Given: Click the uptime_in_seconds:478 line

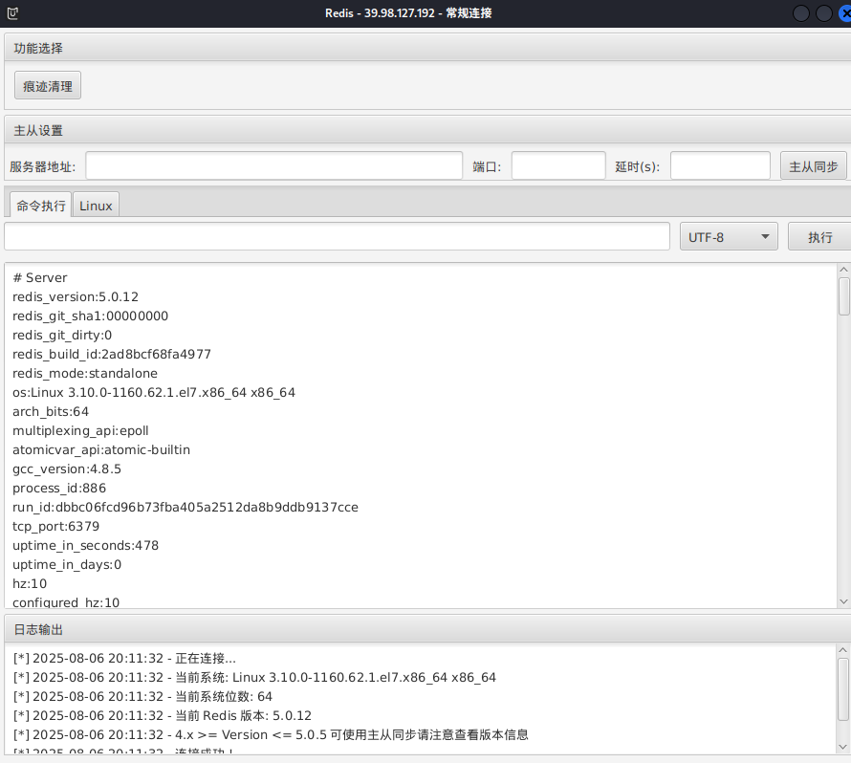Looking at the screenshot, I should point(86,545).
